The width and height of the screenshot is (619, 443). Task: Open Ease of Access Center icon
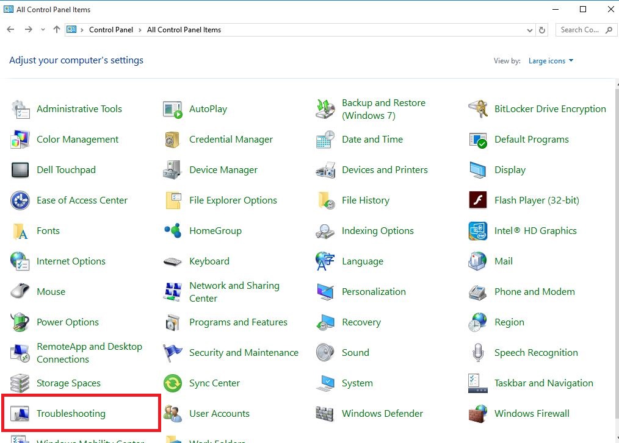[20, 200]
